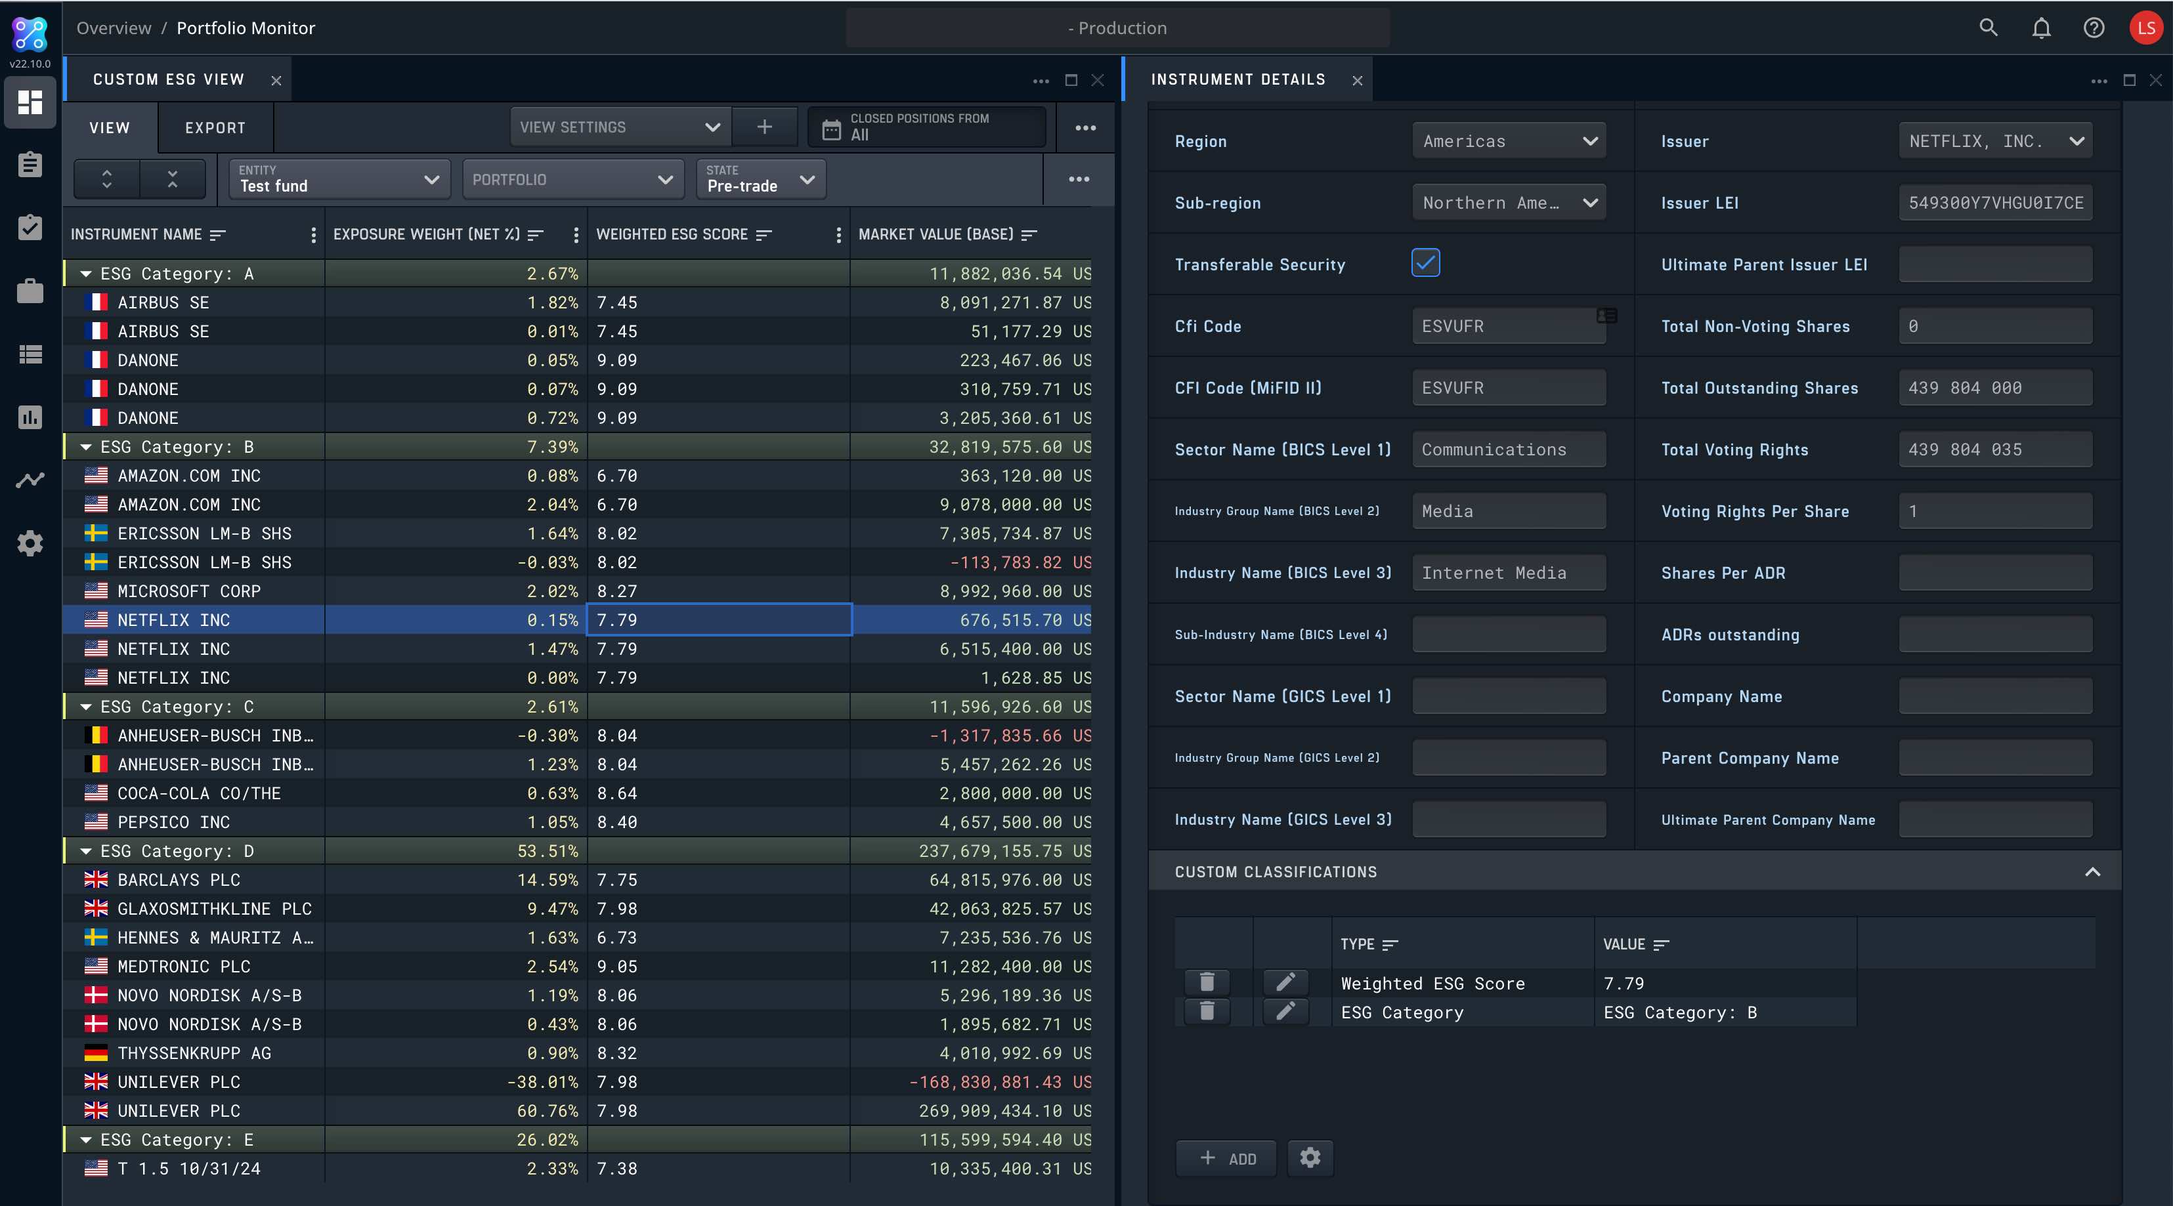The image size is (2173, 1206).
Task: Open the Sub-region dropdown
Action: pos(1509,202)
